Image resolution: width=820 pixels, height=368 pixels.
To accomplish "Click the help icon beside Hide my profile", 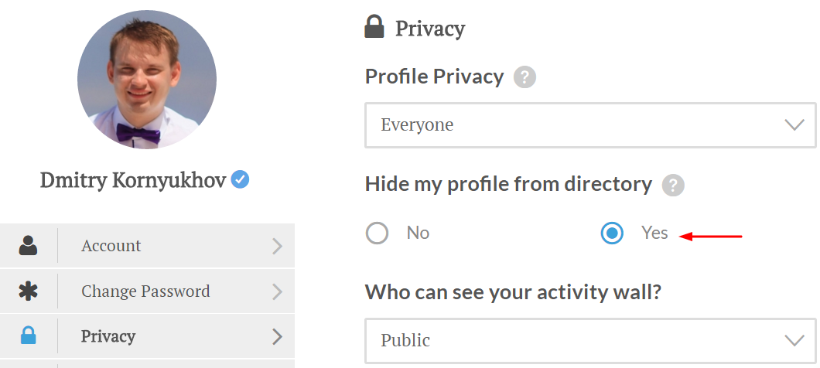I will click(x=674, y=185).
